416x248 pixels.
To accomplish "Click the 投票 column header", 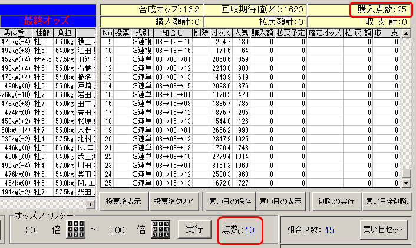I will pos(123,33).
